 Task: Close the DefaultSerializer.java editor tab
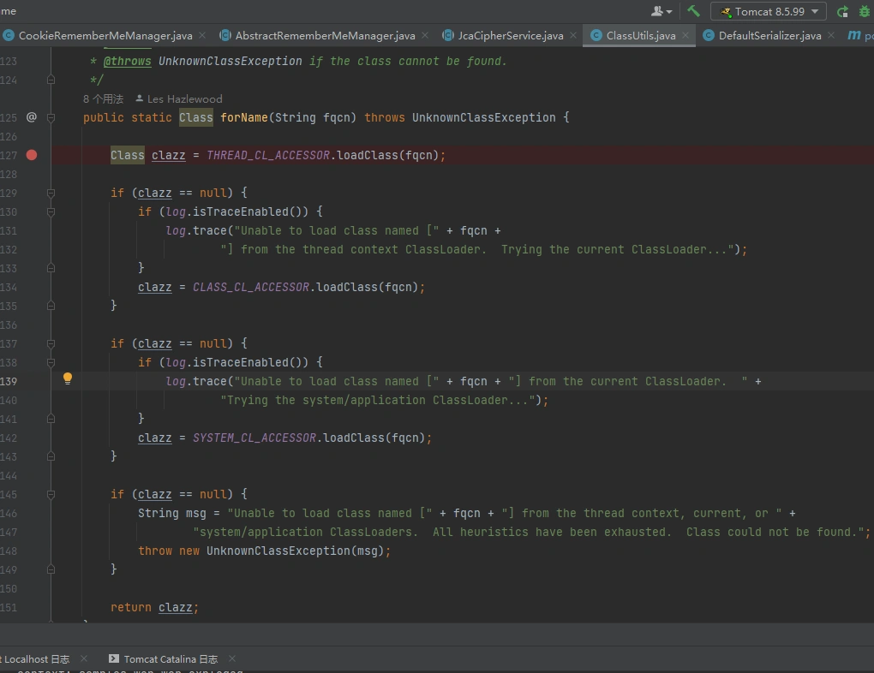tap(831, 35)
